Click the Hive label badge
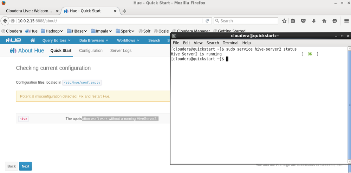 23,119
